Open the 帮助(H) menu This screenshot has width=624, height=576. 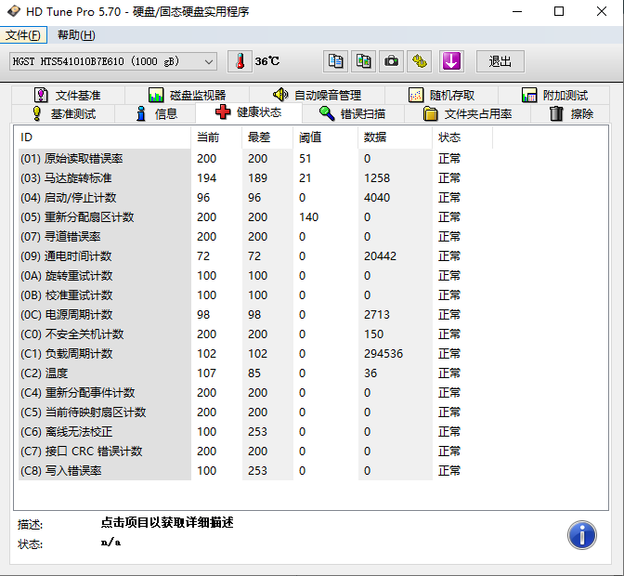pos(76,35)
